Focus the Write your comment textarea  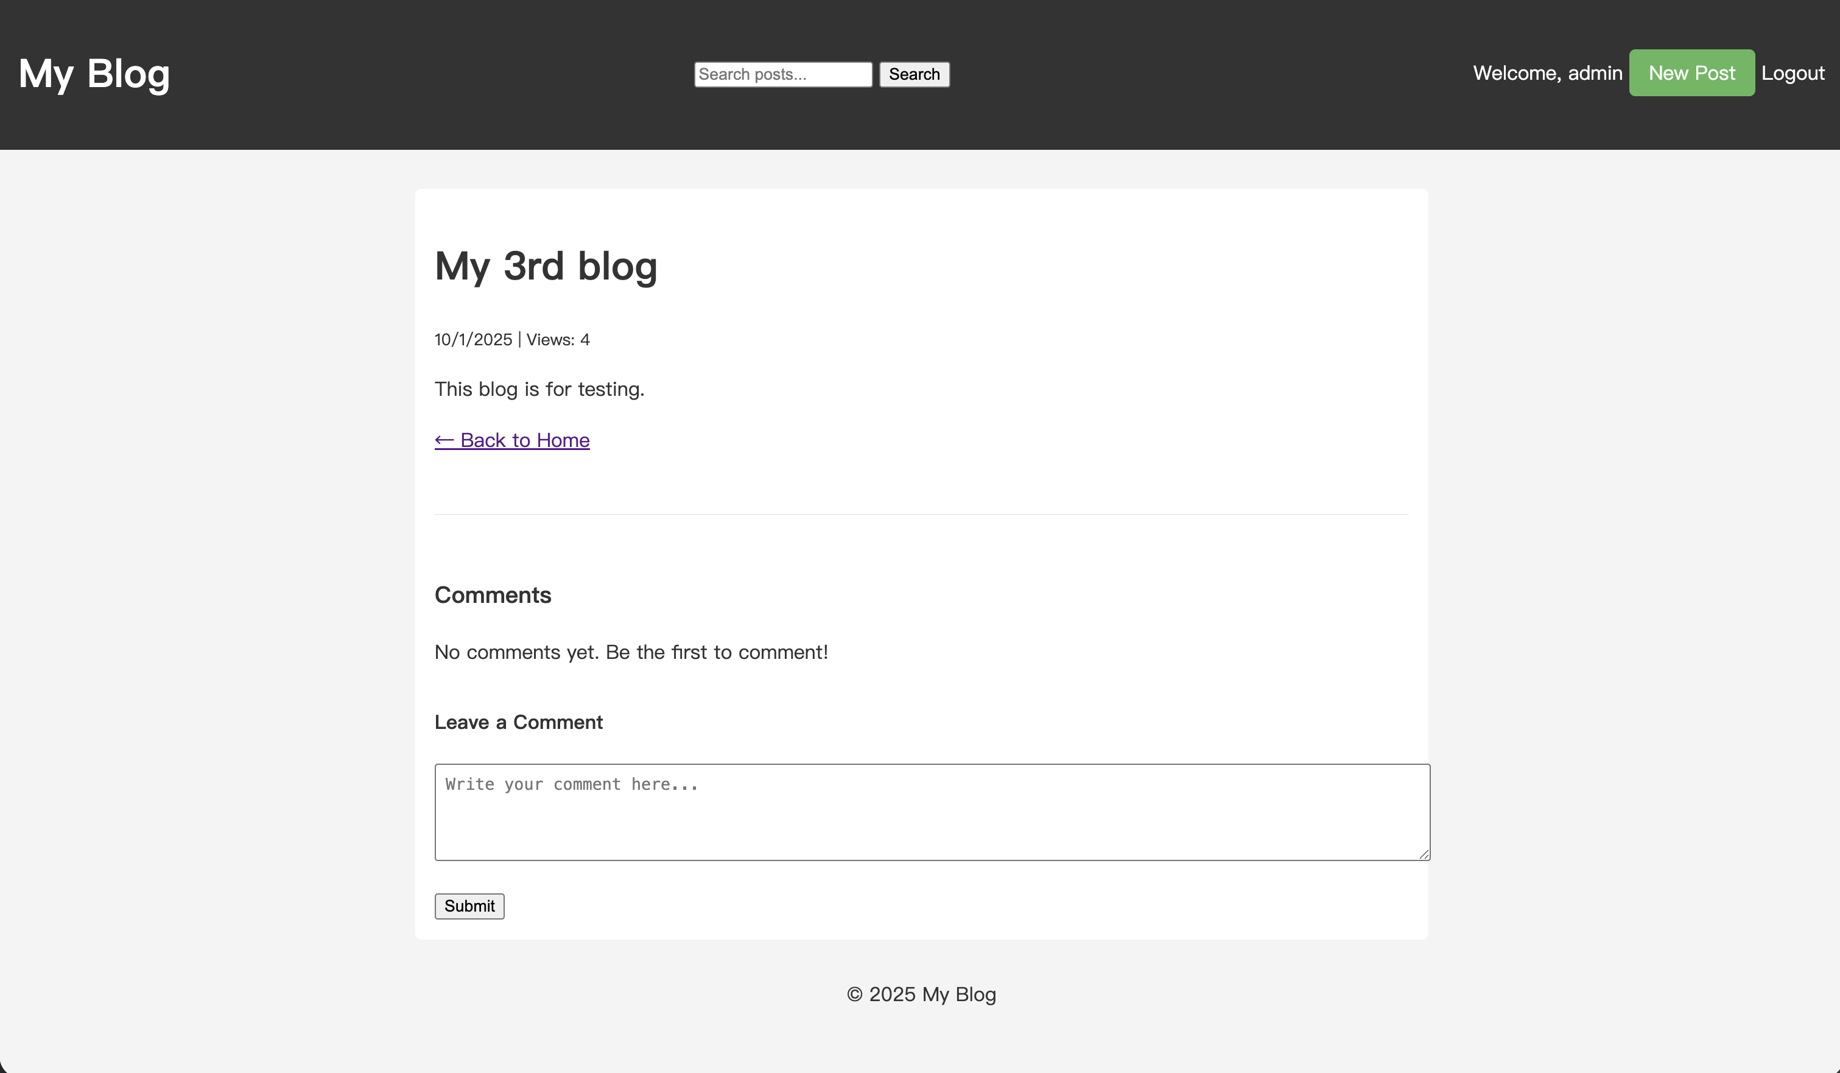coord(931,812)
